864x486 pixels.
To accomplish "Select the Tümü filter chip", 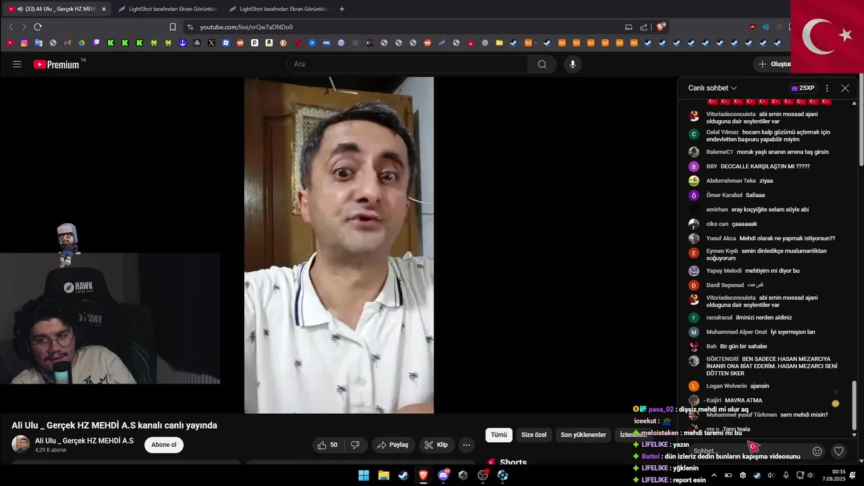I will pyautogui.click(x=499, y=435).
